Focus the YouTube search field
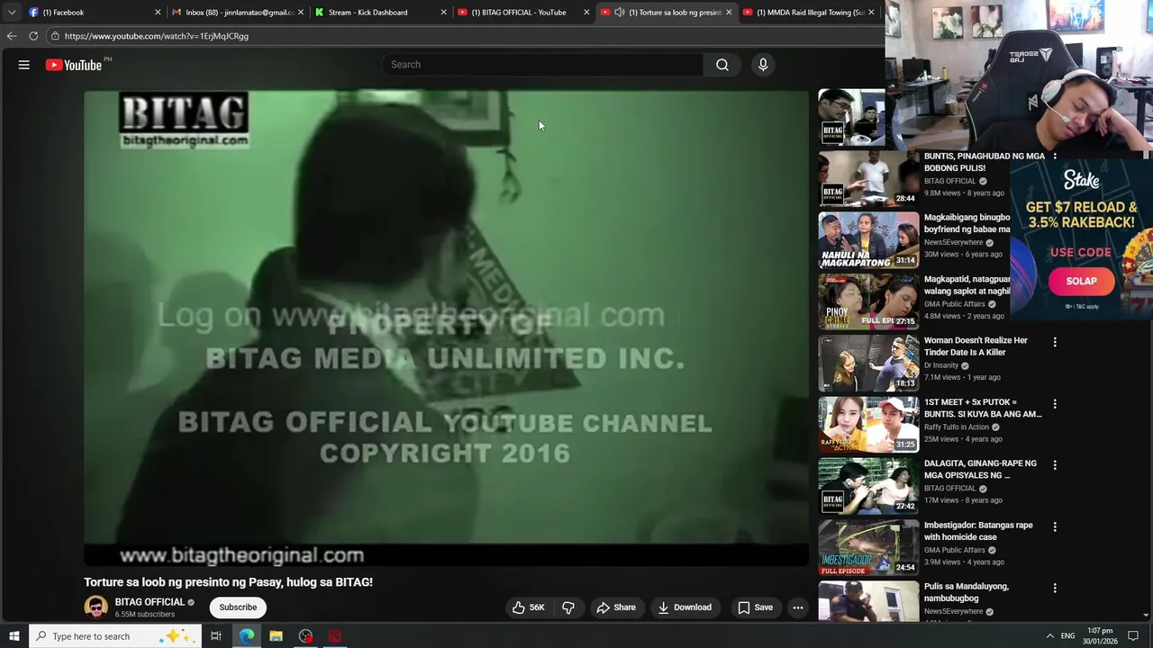 (x=542, y=65)
